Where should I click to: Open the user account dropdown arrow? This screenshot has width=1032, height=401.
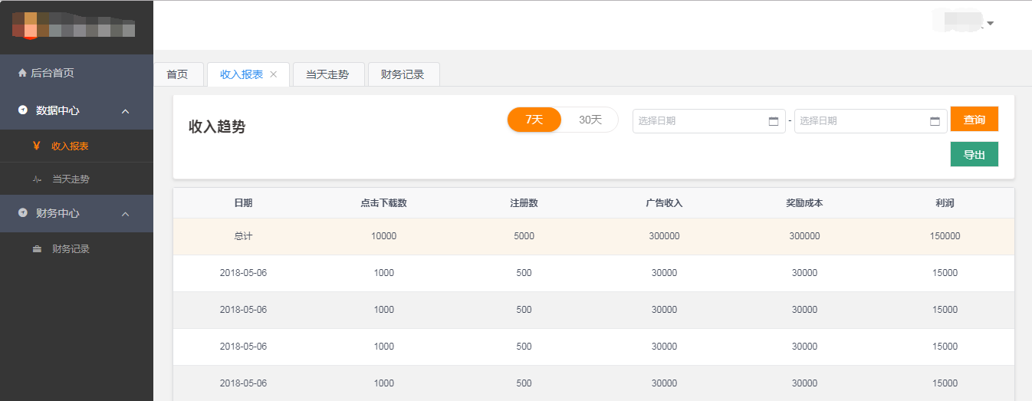click(991, 23)
